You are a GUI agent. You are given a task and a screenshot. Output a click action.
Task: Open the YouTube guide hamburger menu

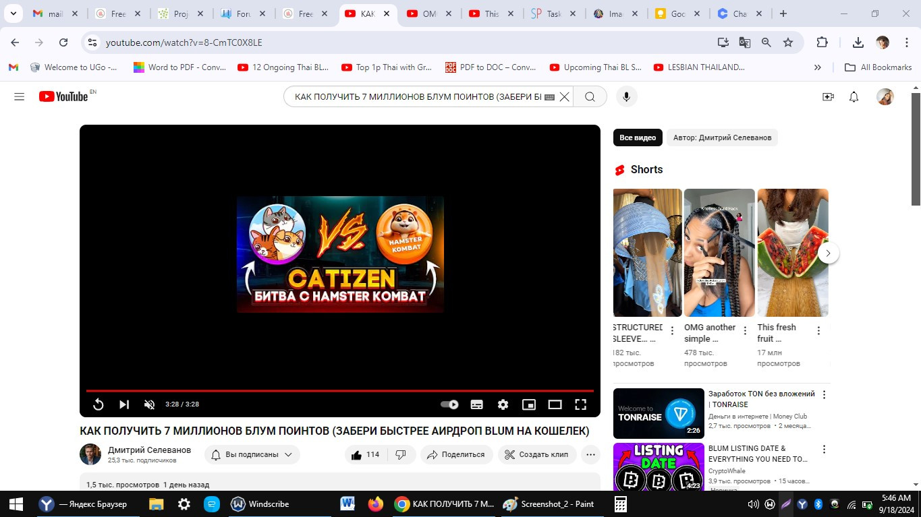19,97
